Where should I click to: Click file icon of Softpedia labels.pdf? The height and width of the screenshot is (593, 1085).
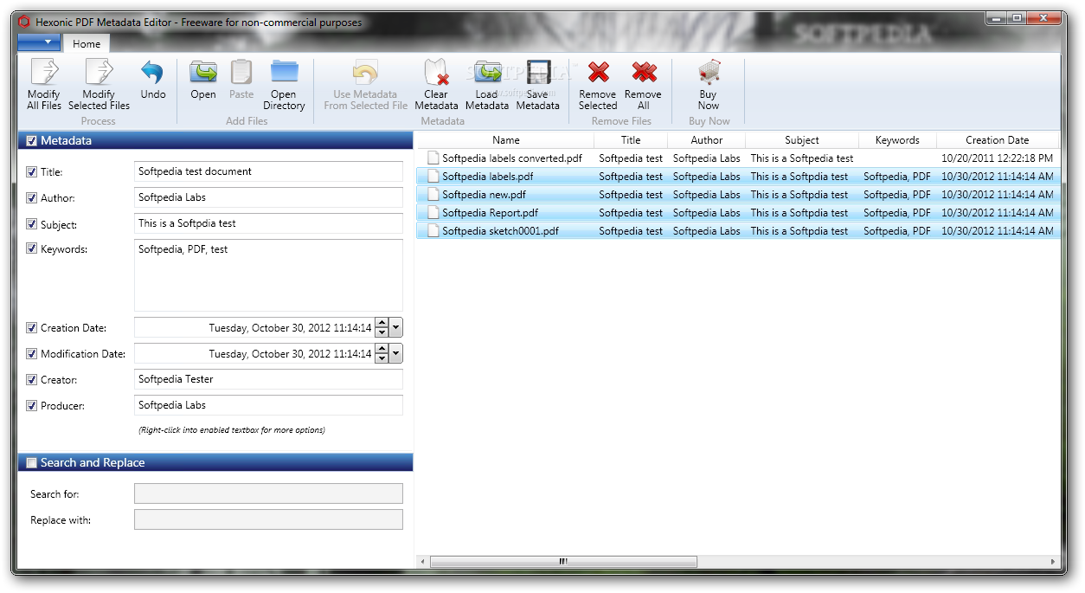[433, 177]
